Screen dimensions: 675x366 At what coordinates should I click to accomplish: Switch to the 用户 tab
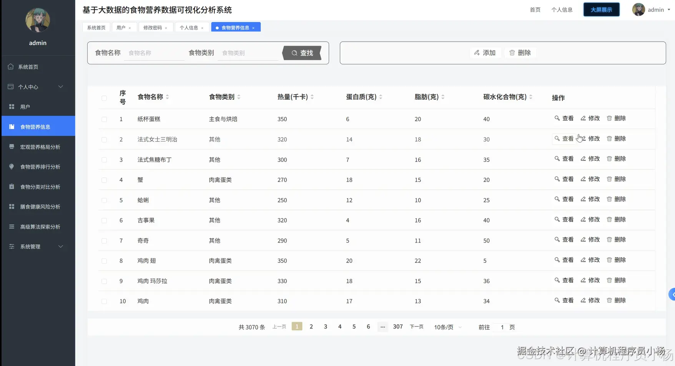pos(121,28)
